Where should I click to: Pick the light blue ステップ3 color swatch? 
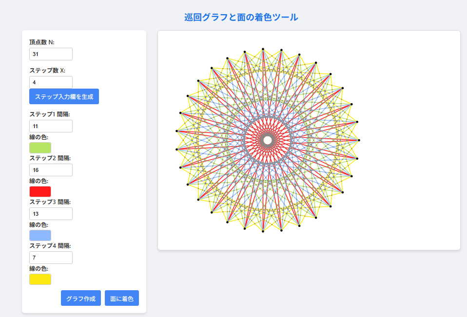pyautogui.click(x=40, y=235)
